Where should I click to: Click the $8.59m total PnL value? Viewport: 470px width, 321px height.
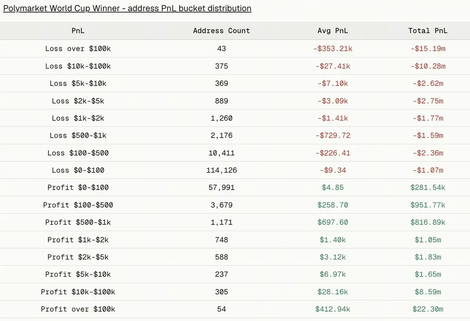[x=428, y=292]
